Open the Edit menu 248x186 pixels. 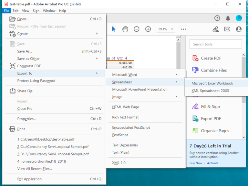15,11
